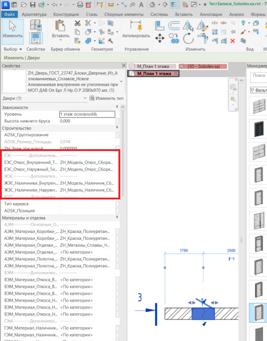
Task: Select the Align tool in Изменить panel
Action: (159, 25)
